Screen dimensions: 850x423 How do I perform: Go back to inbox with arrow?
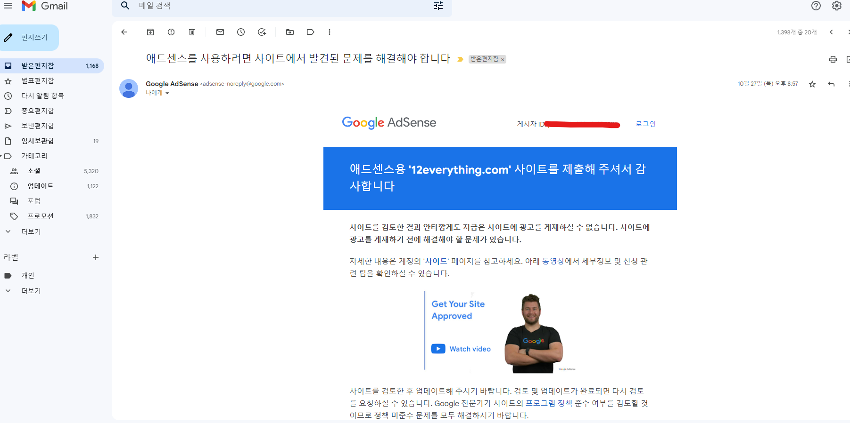click(124, 32)
